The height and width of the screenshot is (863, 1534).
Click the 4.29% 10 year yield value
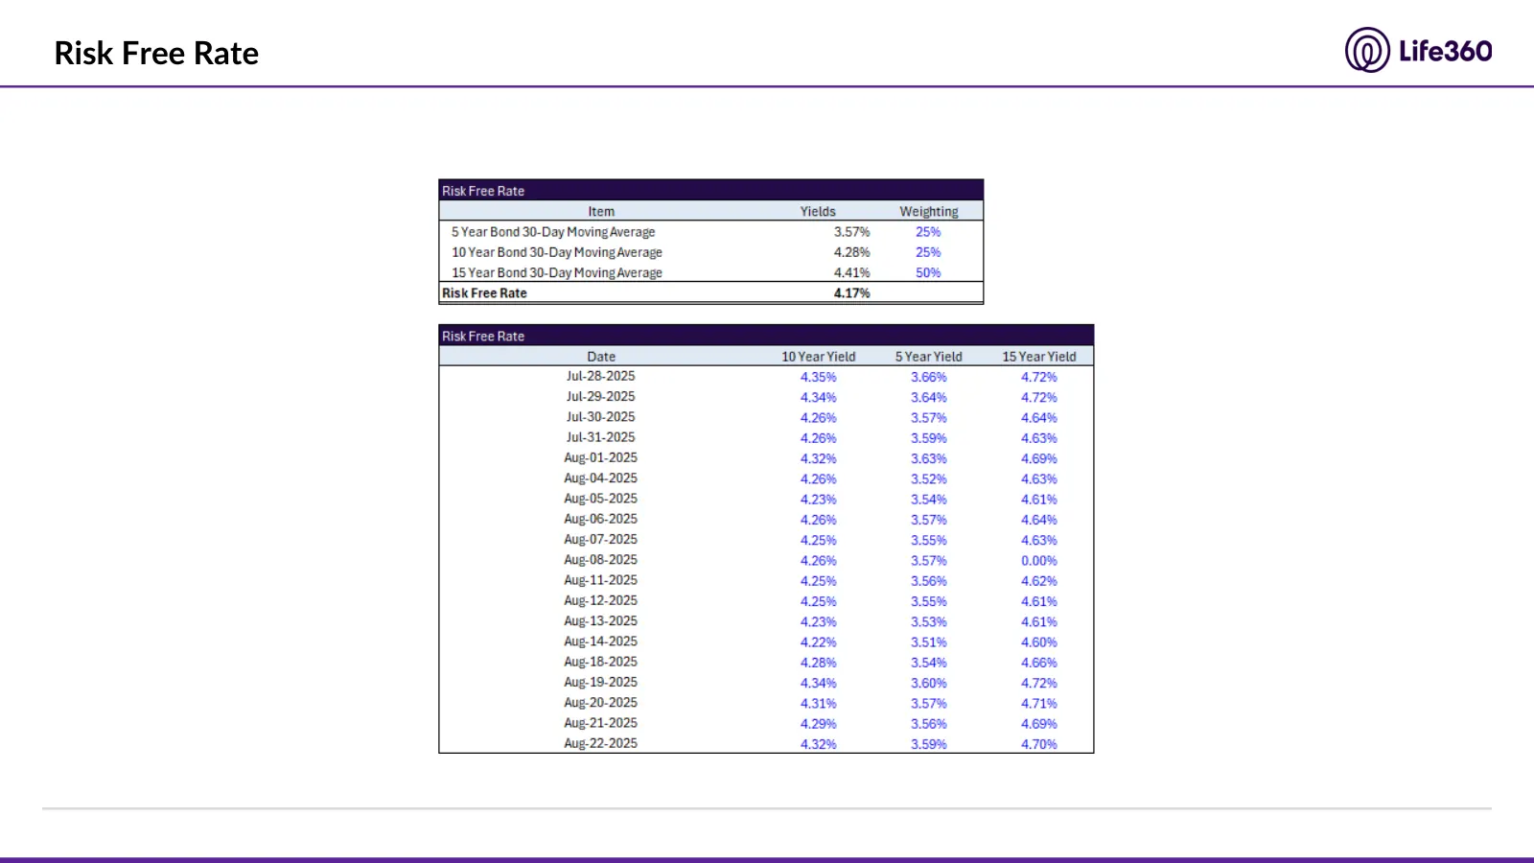(818, 724)
